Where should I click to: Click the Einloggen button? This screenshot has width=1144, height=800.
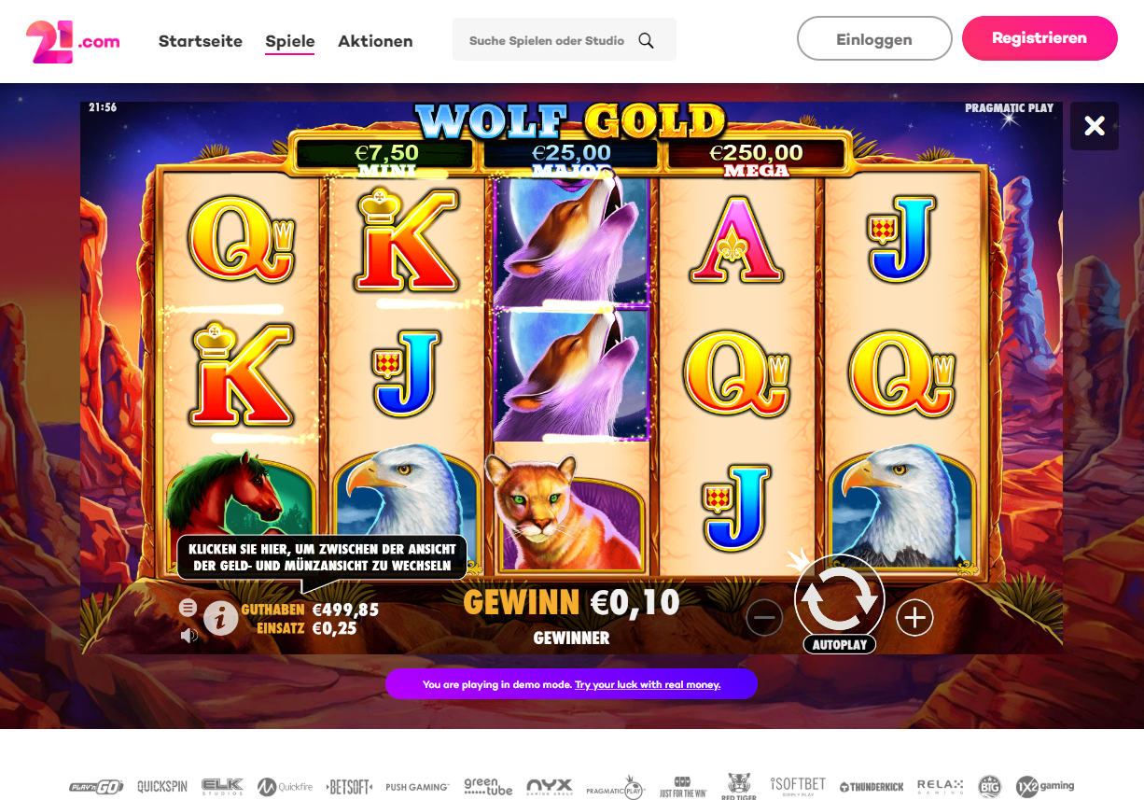pos(874,39)
